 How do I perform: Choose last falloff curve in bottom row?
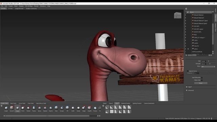point(129,111)
